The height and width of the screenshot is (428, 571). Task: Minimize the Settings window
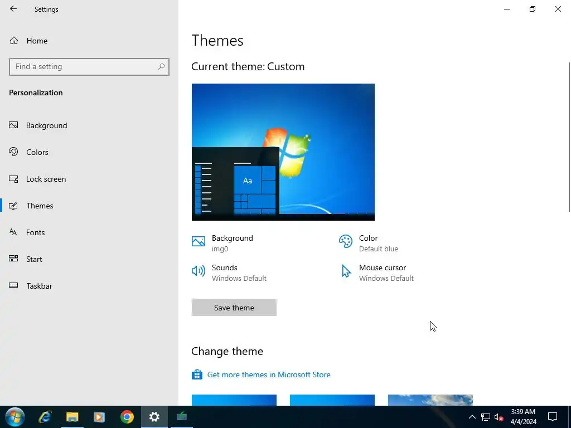(x=507, y=9)
